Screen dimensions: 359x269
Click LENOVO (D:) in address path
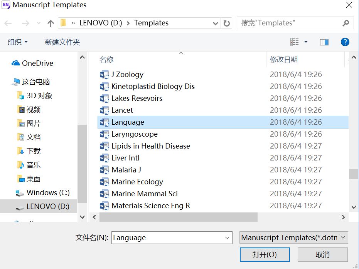click(101, 23)
